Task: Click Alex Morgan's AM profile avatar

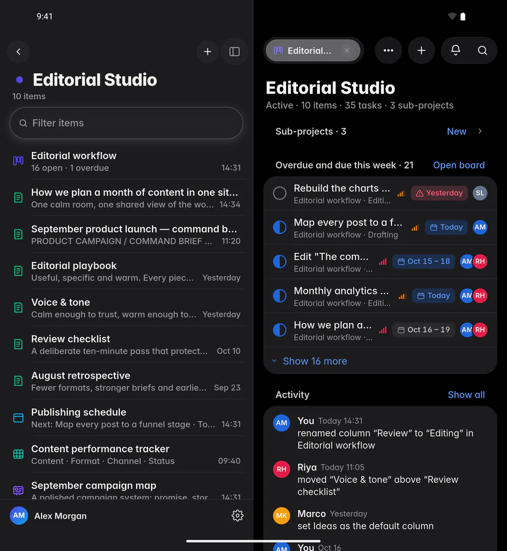Action: click(19, 516)
